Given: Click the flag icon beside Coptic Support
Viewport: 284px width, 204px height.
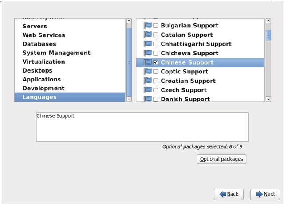Looking at the screenshot, I should (147, 72).
